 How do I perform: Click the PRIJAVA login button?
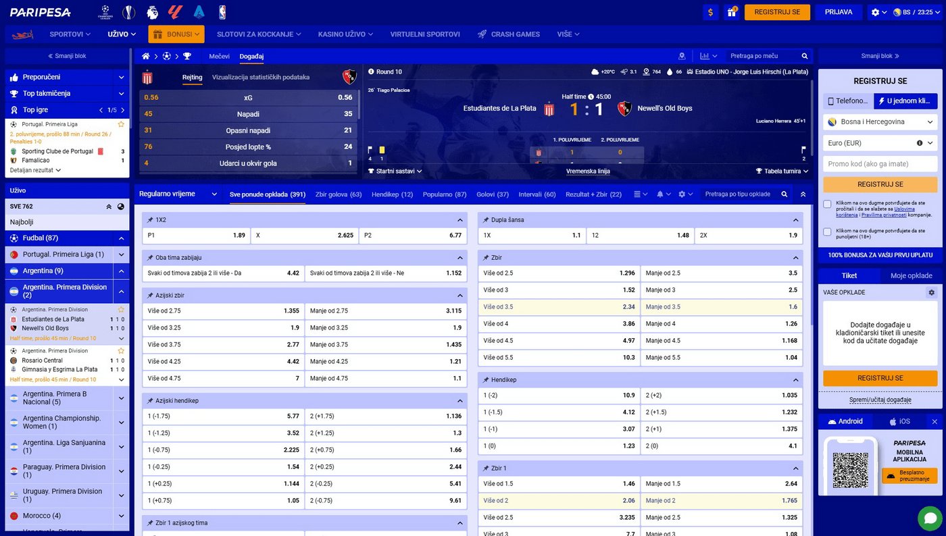[839, 12]
